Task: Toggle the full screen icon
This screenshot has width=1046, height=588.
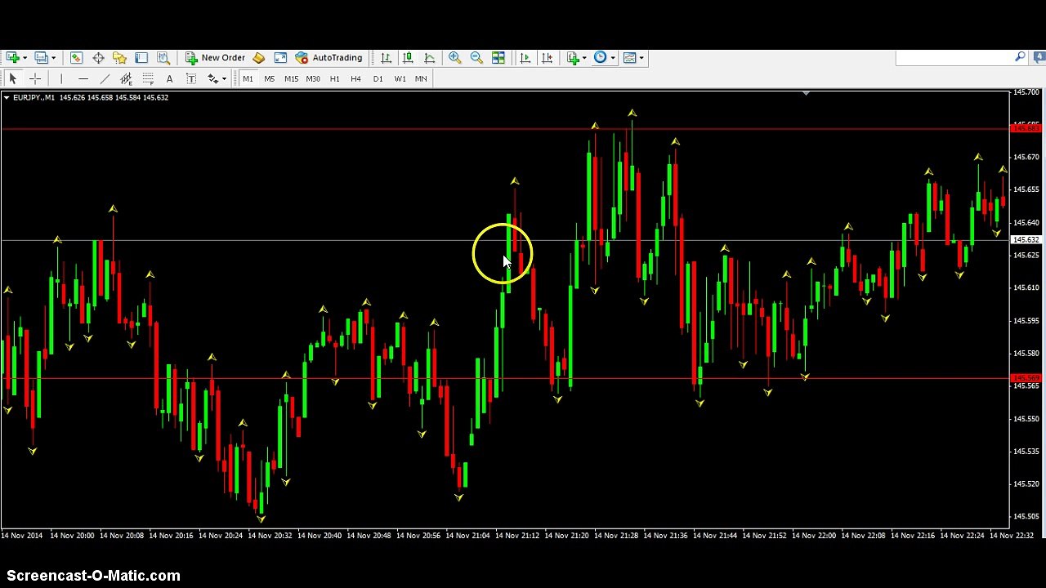Action: [280, 57]
